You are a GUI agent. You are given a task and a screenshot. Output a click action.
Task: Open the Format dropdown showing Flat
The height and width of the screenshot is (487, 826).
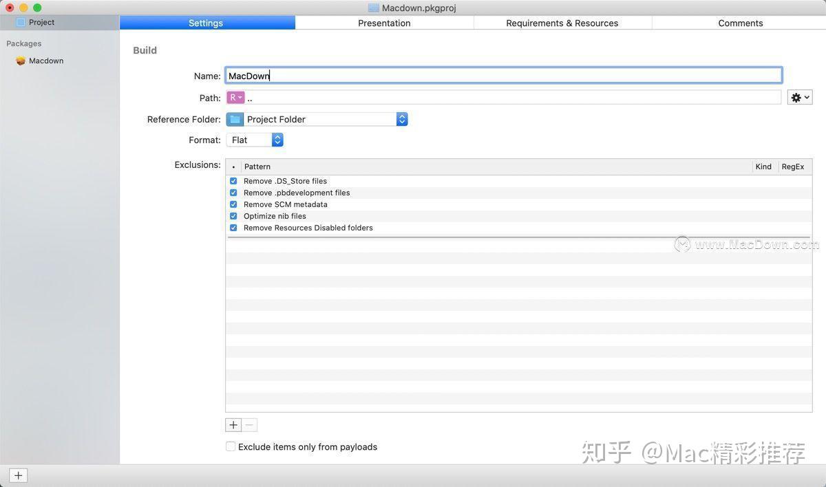277,140
